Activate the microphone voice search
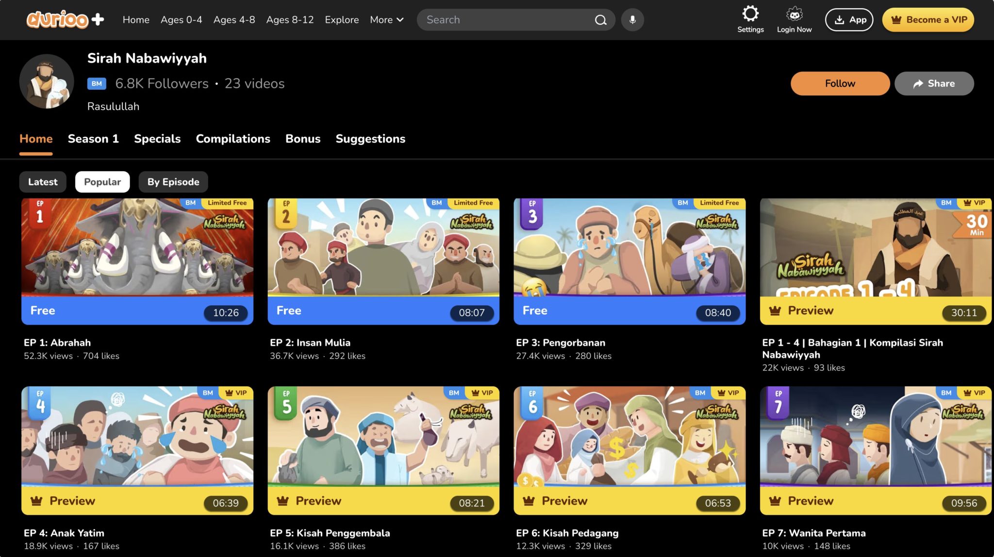Image resolution: width=994 pixels, height=557 pixels. [x=632, y=20]
